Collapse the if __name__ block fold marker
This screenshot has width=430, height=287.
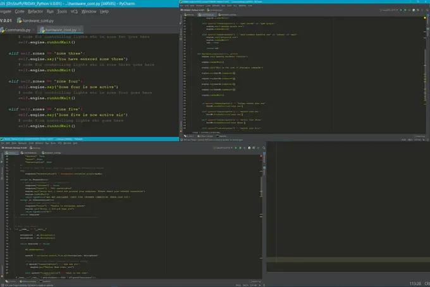[10, 229]
